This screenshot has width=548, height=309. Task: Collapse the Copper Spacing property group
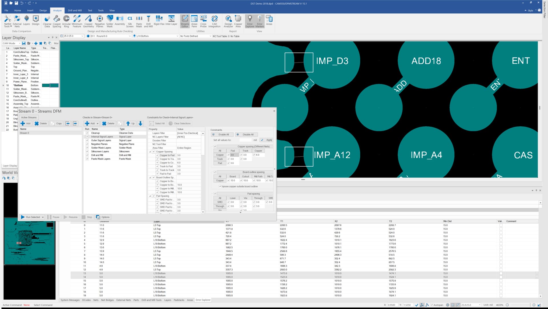[x=150, y=152]
